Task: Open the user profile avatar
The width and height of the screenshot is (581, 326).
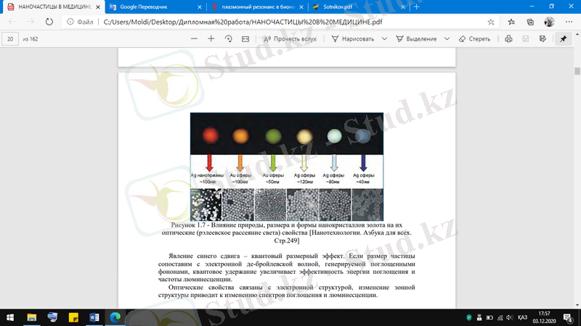Action: coord(549,22)
